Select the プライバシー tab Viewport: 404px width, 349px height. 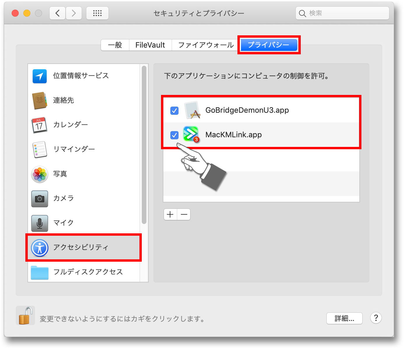(x=269, y=45)
